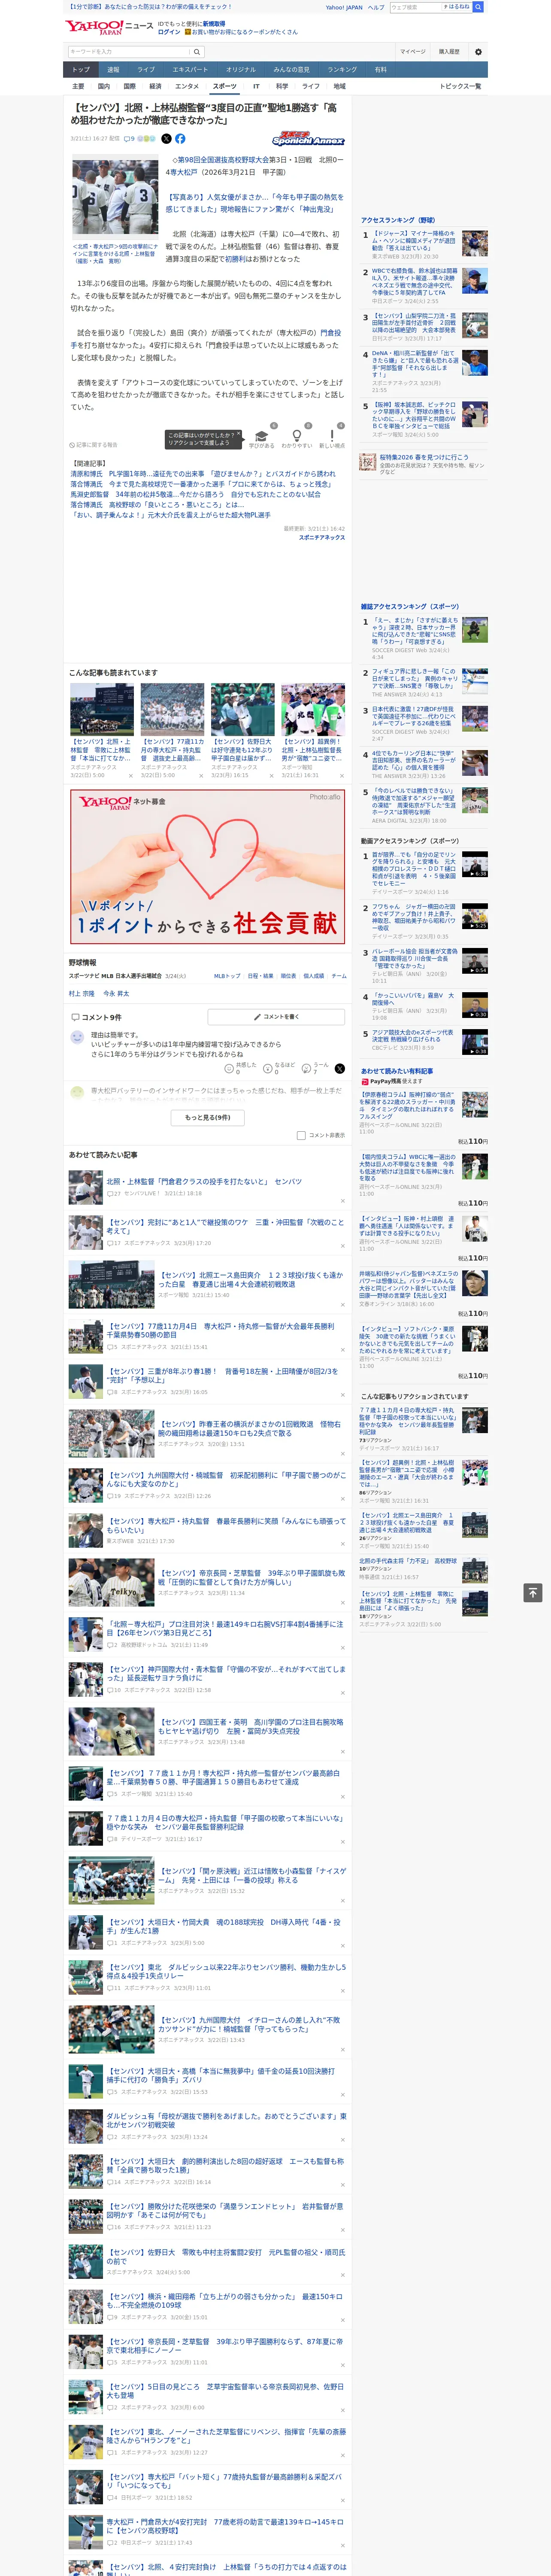This screenshot has width=551, height=2576.
Task: Open the MLBトップ link
Action: pyautogui.click(x=226, y=976)
